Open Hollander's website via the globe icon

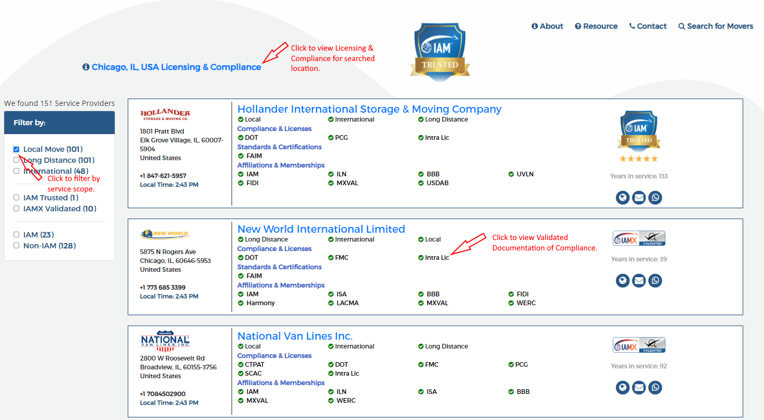[623, 198]
